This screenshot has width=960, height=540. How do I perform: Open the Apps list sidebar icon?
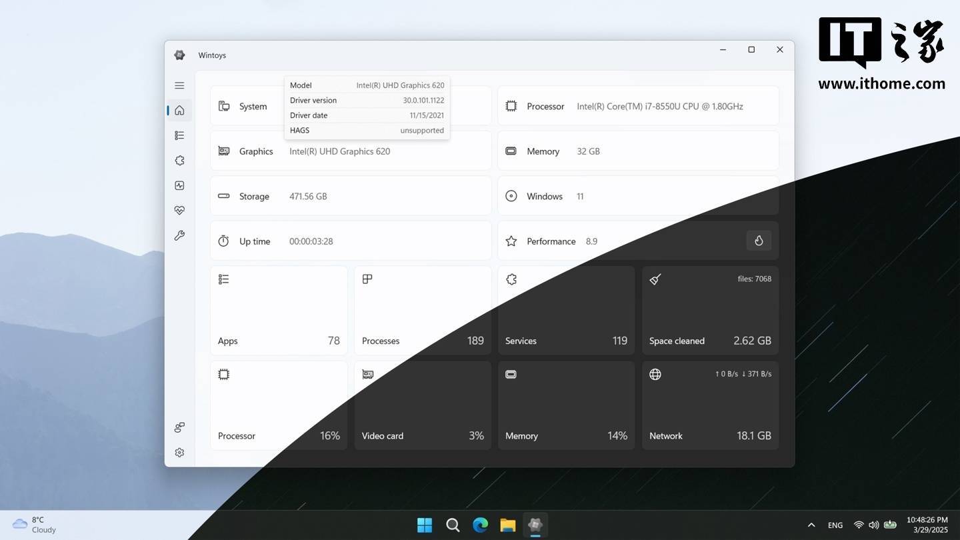[179, 135]
